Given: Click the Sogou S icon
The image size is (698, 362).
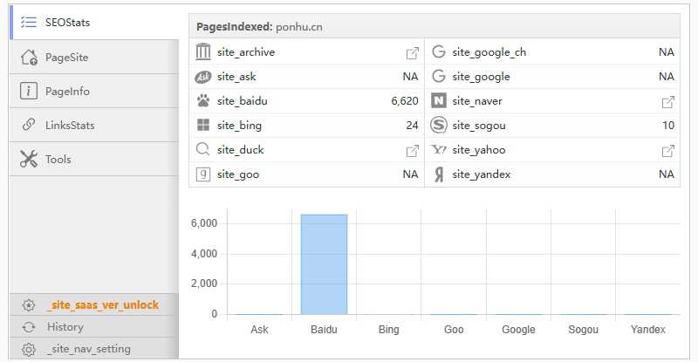Looking at the screenshot, I should [439, 126].
